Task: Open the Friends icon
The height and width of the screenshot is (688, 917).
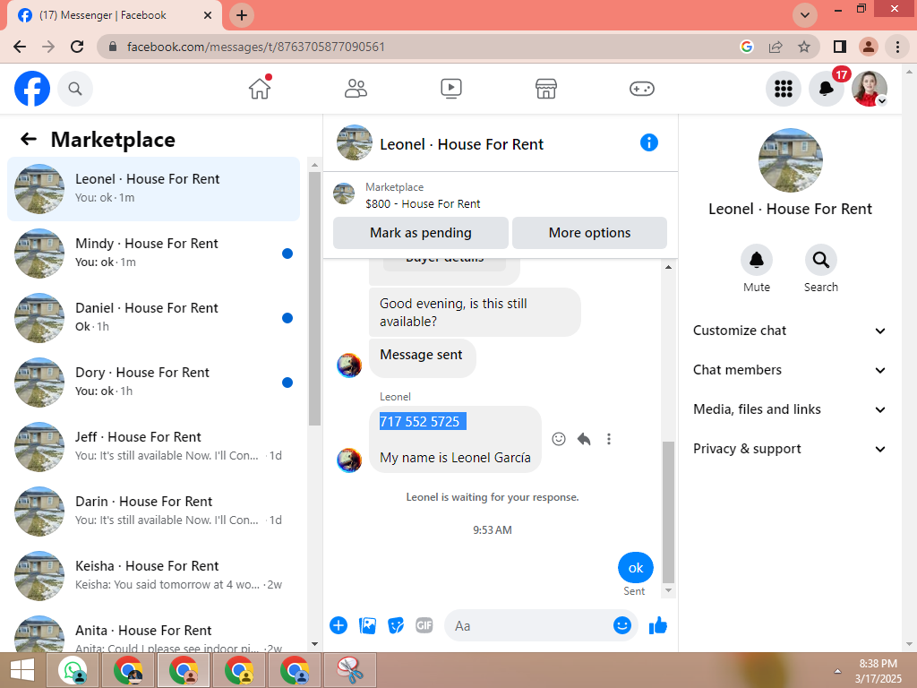Action: 356,89
